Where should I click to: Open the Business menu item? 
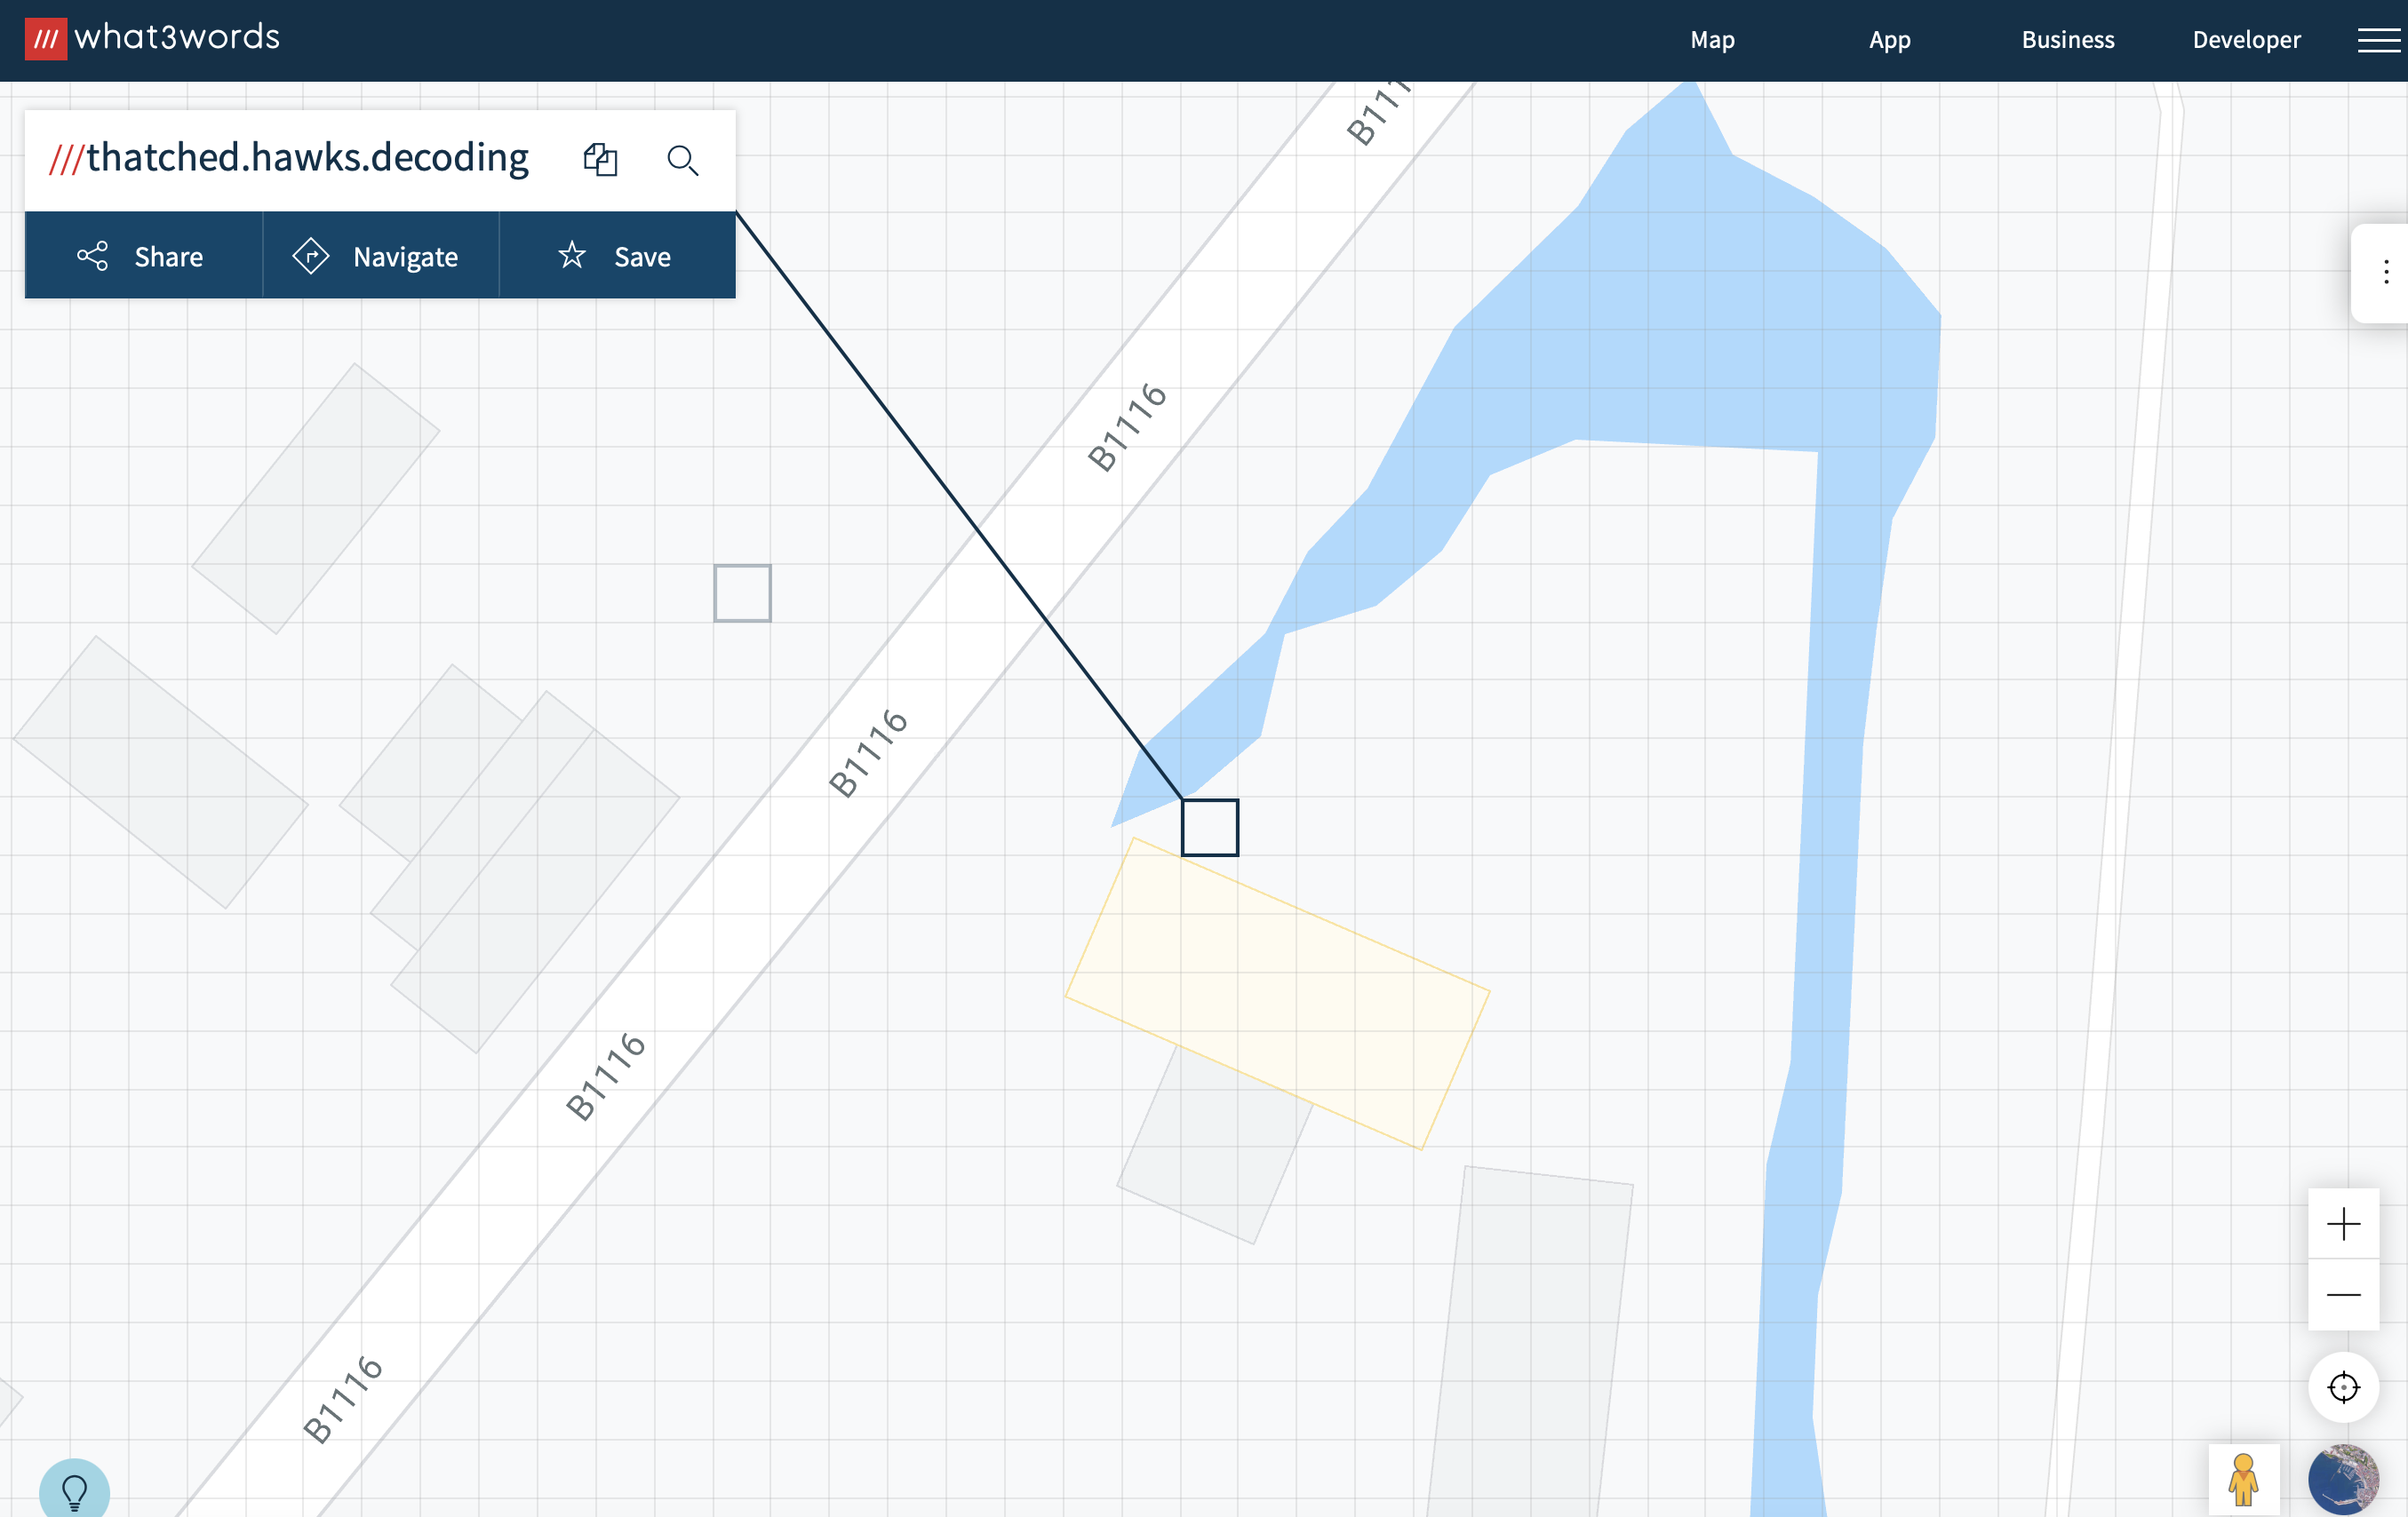2068,40
